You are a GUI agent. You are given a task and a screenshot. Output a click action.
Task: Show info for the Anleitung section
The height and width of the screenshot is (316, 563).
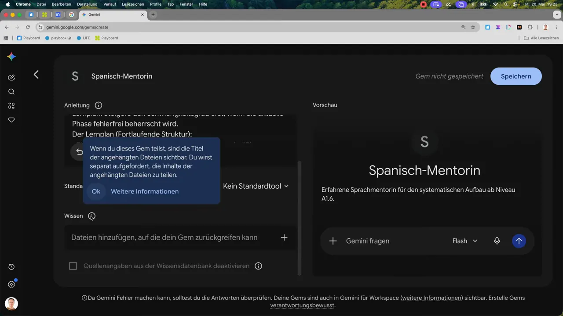coord(99,105)
